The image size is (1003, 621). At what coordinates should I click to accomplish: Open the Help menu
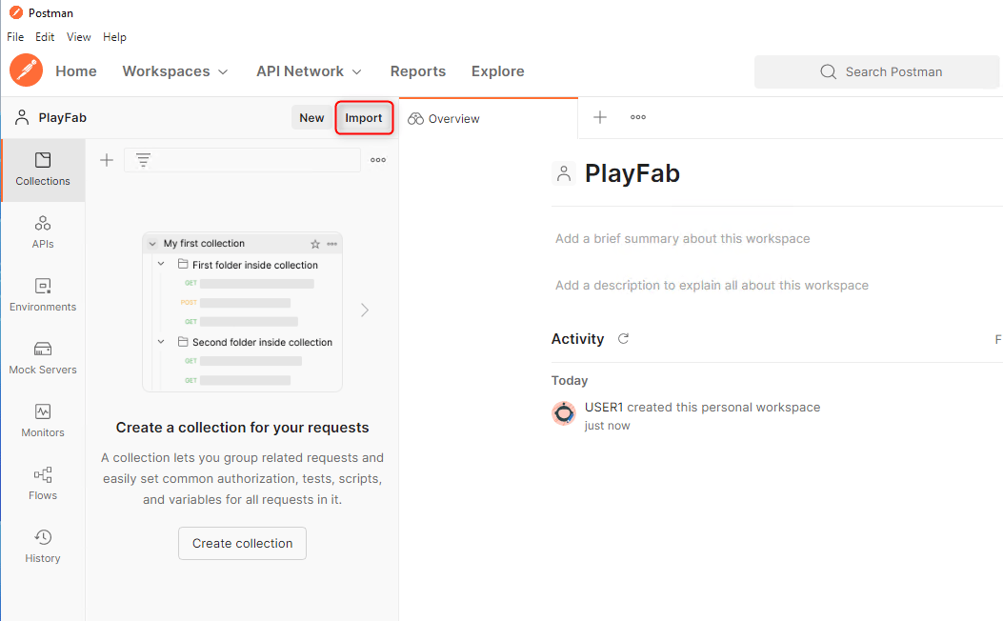click(114, 37)
